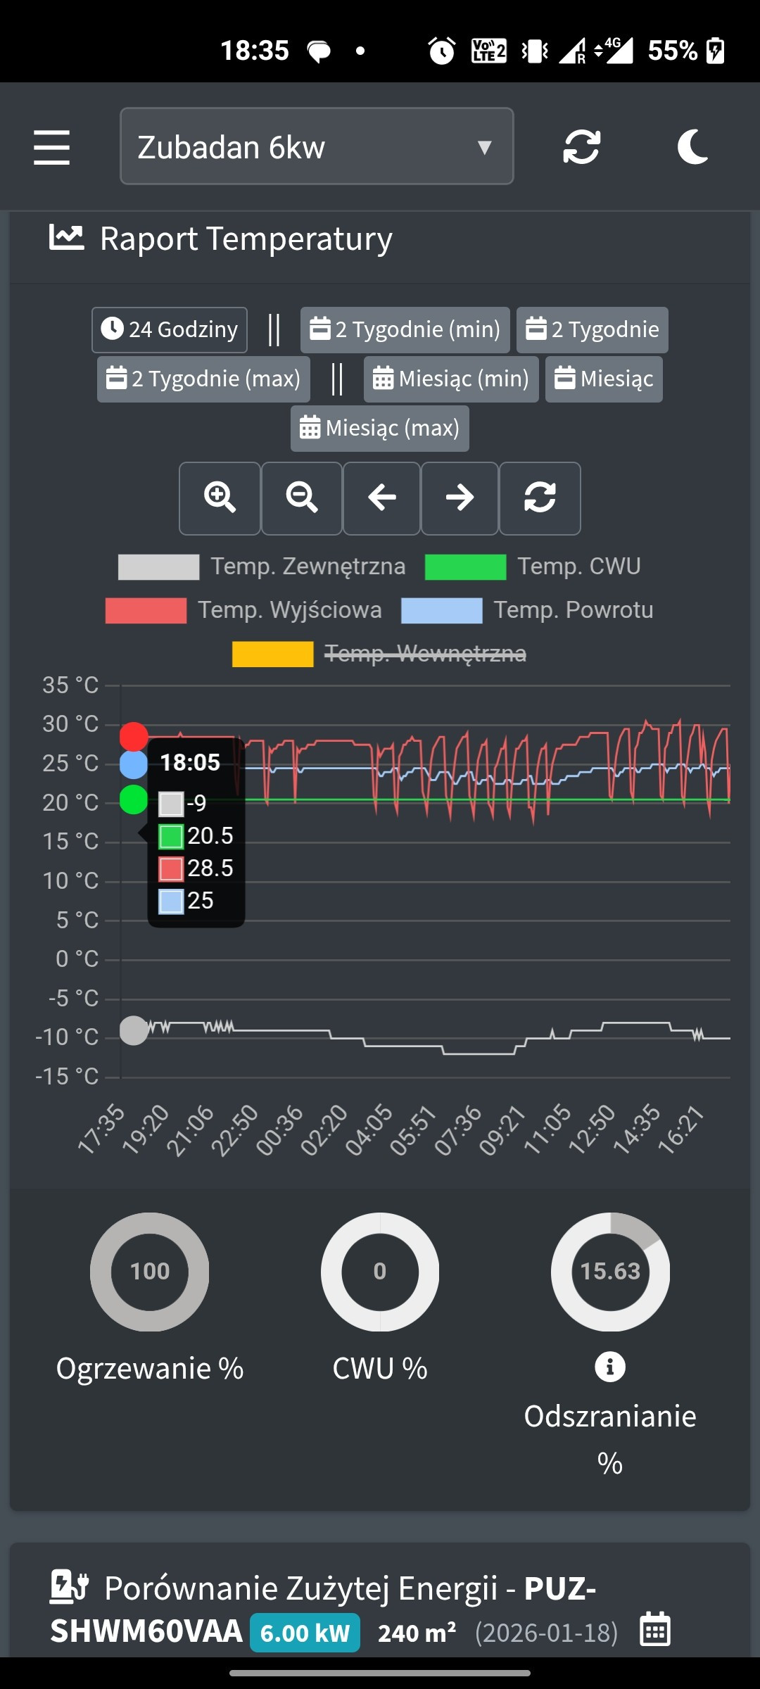Show the Miesiąc (max) report

(380, 428)
